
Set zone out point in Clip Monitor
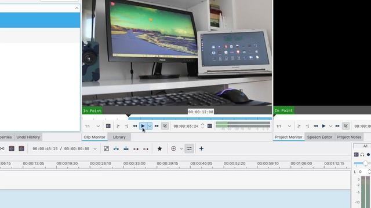(126, 126)
